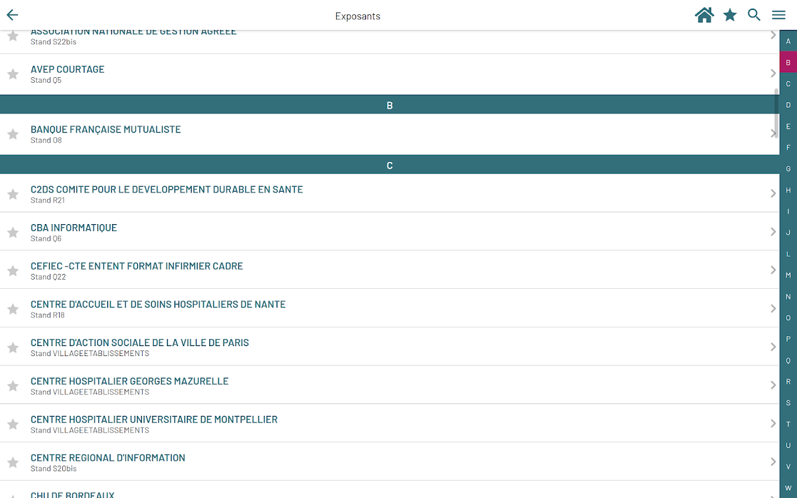Click the B section header bar

(x=390, y=105)
